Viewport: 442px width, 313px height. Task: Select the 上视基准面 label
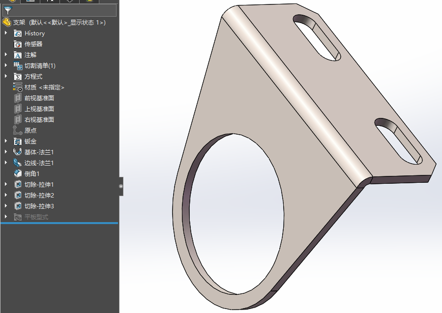(x=39, y=109)
